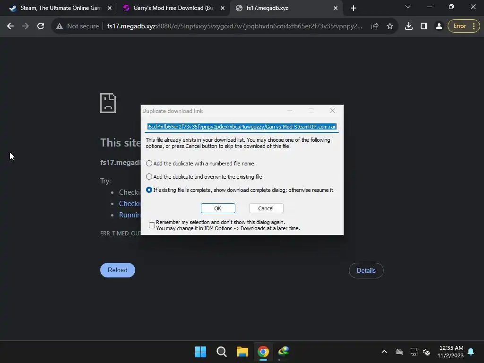Click OK in Duplicate download dialog
Viewport: 484px width, 363px height.
coord(218,208)
